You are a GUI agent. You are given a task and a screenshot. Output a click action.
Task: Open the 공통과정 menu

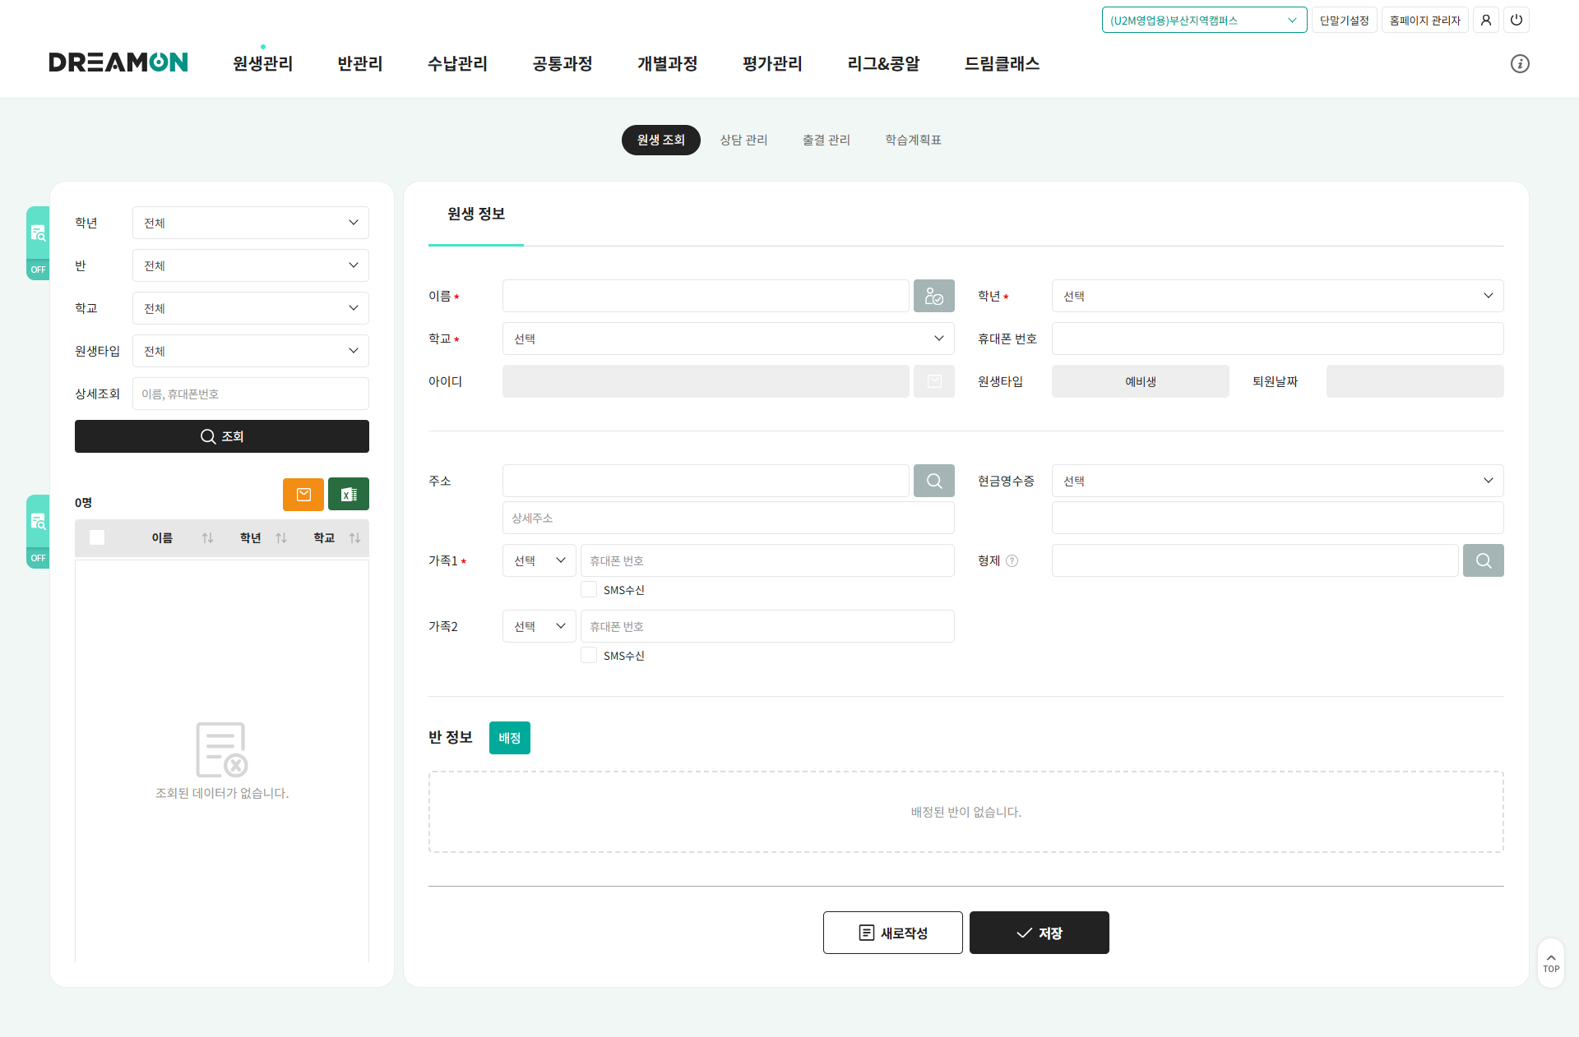tap(562, 63)
